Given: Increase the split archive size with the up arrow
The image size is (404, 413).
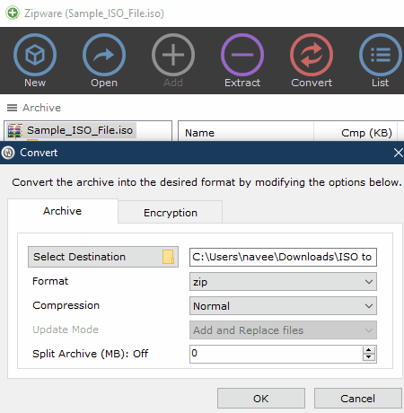Looking at the screenshot, I should (369, 350).
